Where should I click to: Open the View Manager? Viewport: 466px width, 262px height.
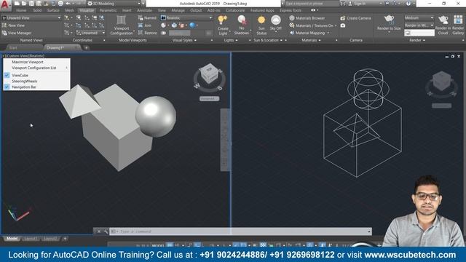17,33
